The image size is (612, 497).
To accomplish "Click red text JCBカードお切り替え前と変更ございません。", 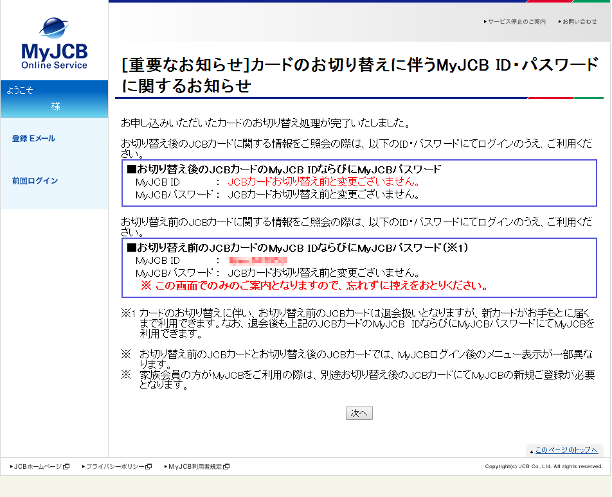I will (323, 182).
